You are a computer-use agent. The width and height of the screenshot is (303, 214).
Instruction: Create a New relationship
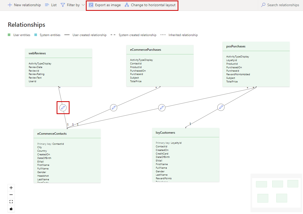pos(24,5)
